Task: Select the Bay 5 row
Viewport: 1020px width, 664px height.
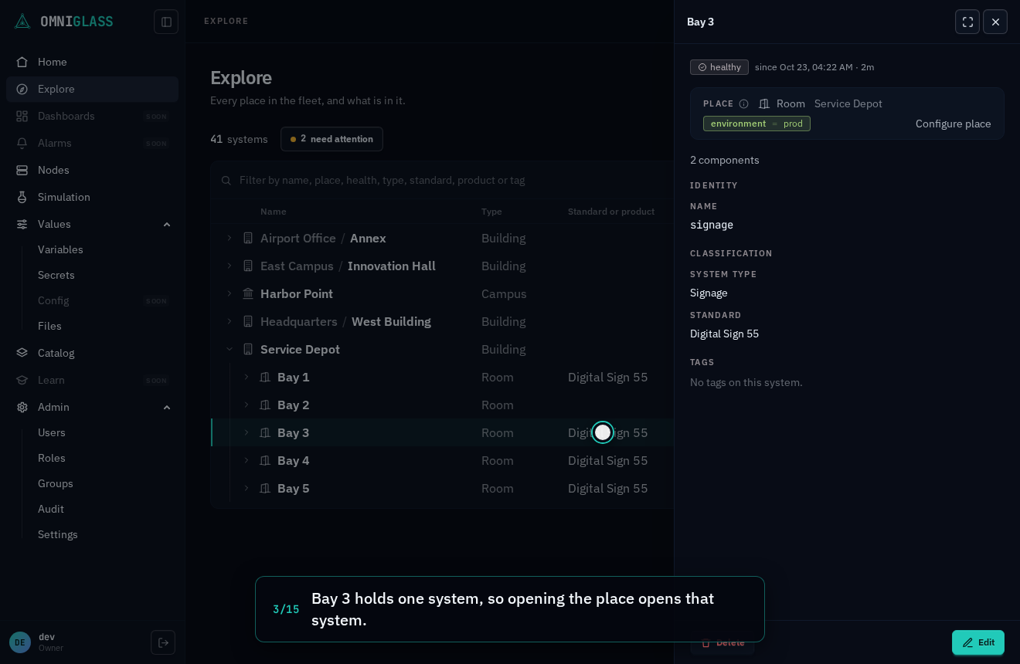Action: pyautogui.click(x=443, y=488)
